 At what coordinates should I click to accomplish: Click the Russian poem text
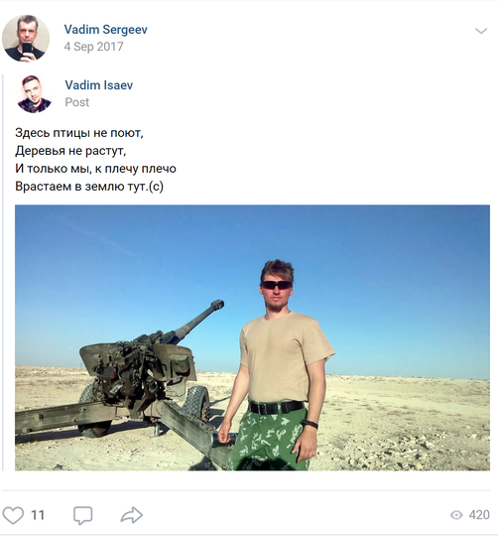(95, 160)
